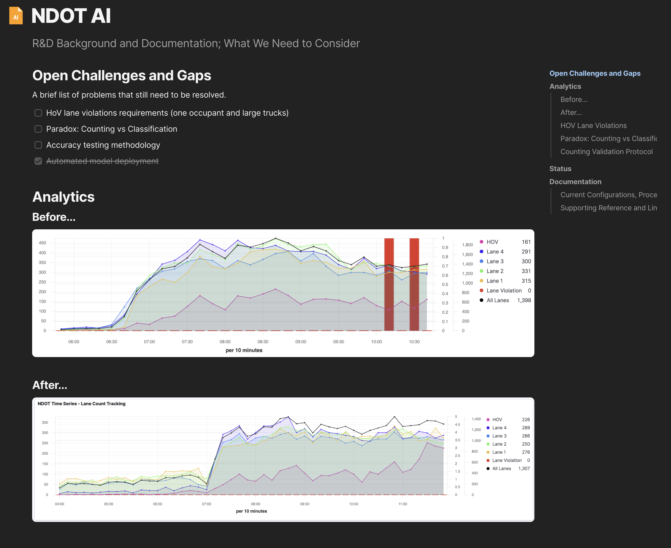The image size is (671, 548).
Task: Click the NDOT Time Series chart title
Action: [x=82, y=403]
